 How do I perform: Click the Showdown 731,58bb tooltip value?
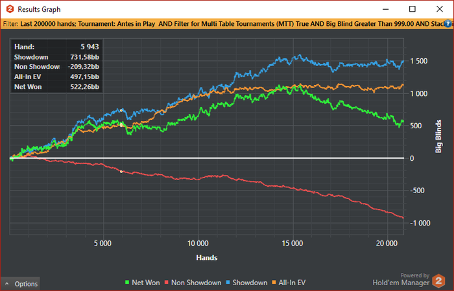[x=84, y=57]
